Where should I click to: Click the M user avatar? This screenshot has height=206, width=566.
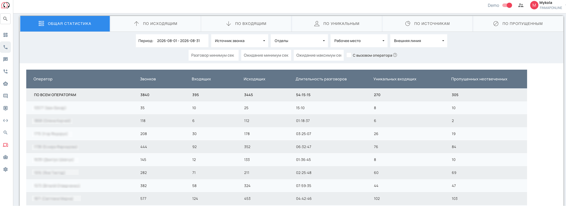pos(534,5)
